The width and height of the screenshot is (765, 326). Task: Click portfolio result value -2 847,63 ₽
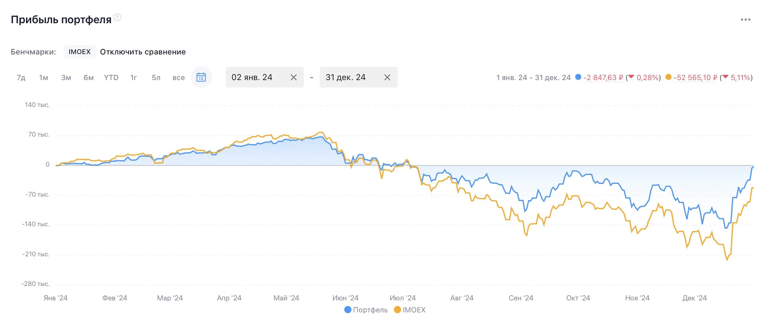click(603, 78)
